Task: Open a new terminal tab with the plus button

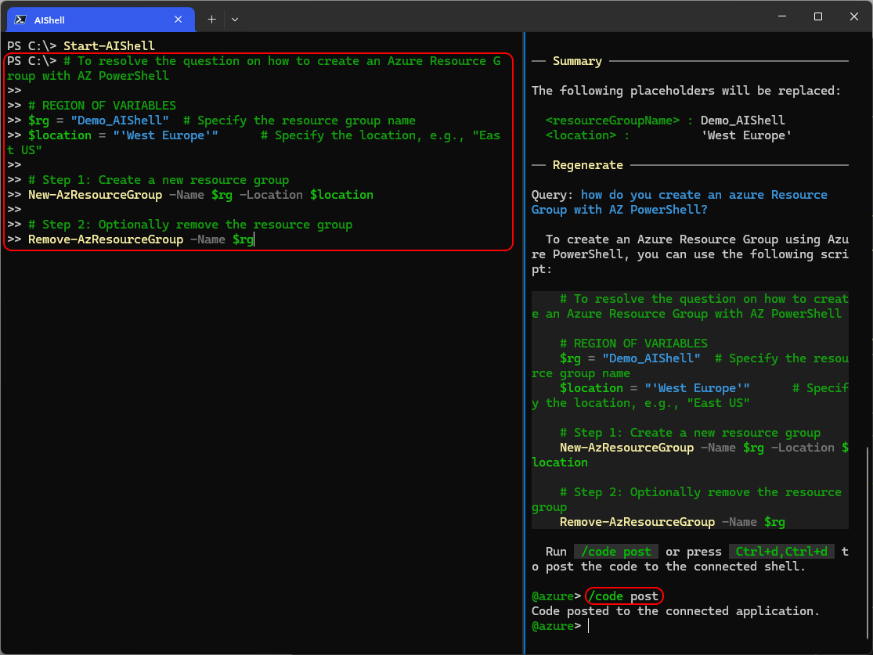Action: click(211, 20)
